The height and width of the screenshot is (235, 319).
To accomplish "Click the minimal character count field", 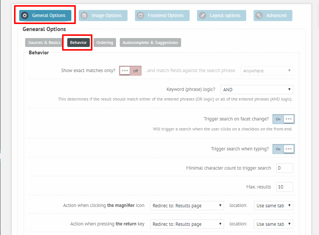I will click(284, 168).
